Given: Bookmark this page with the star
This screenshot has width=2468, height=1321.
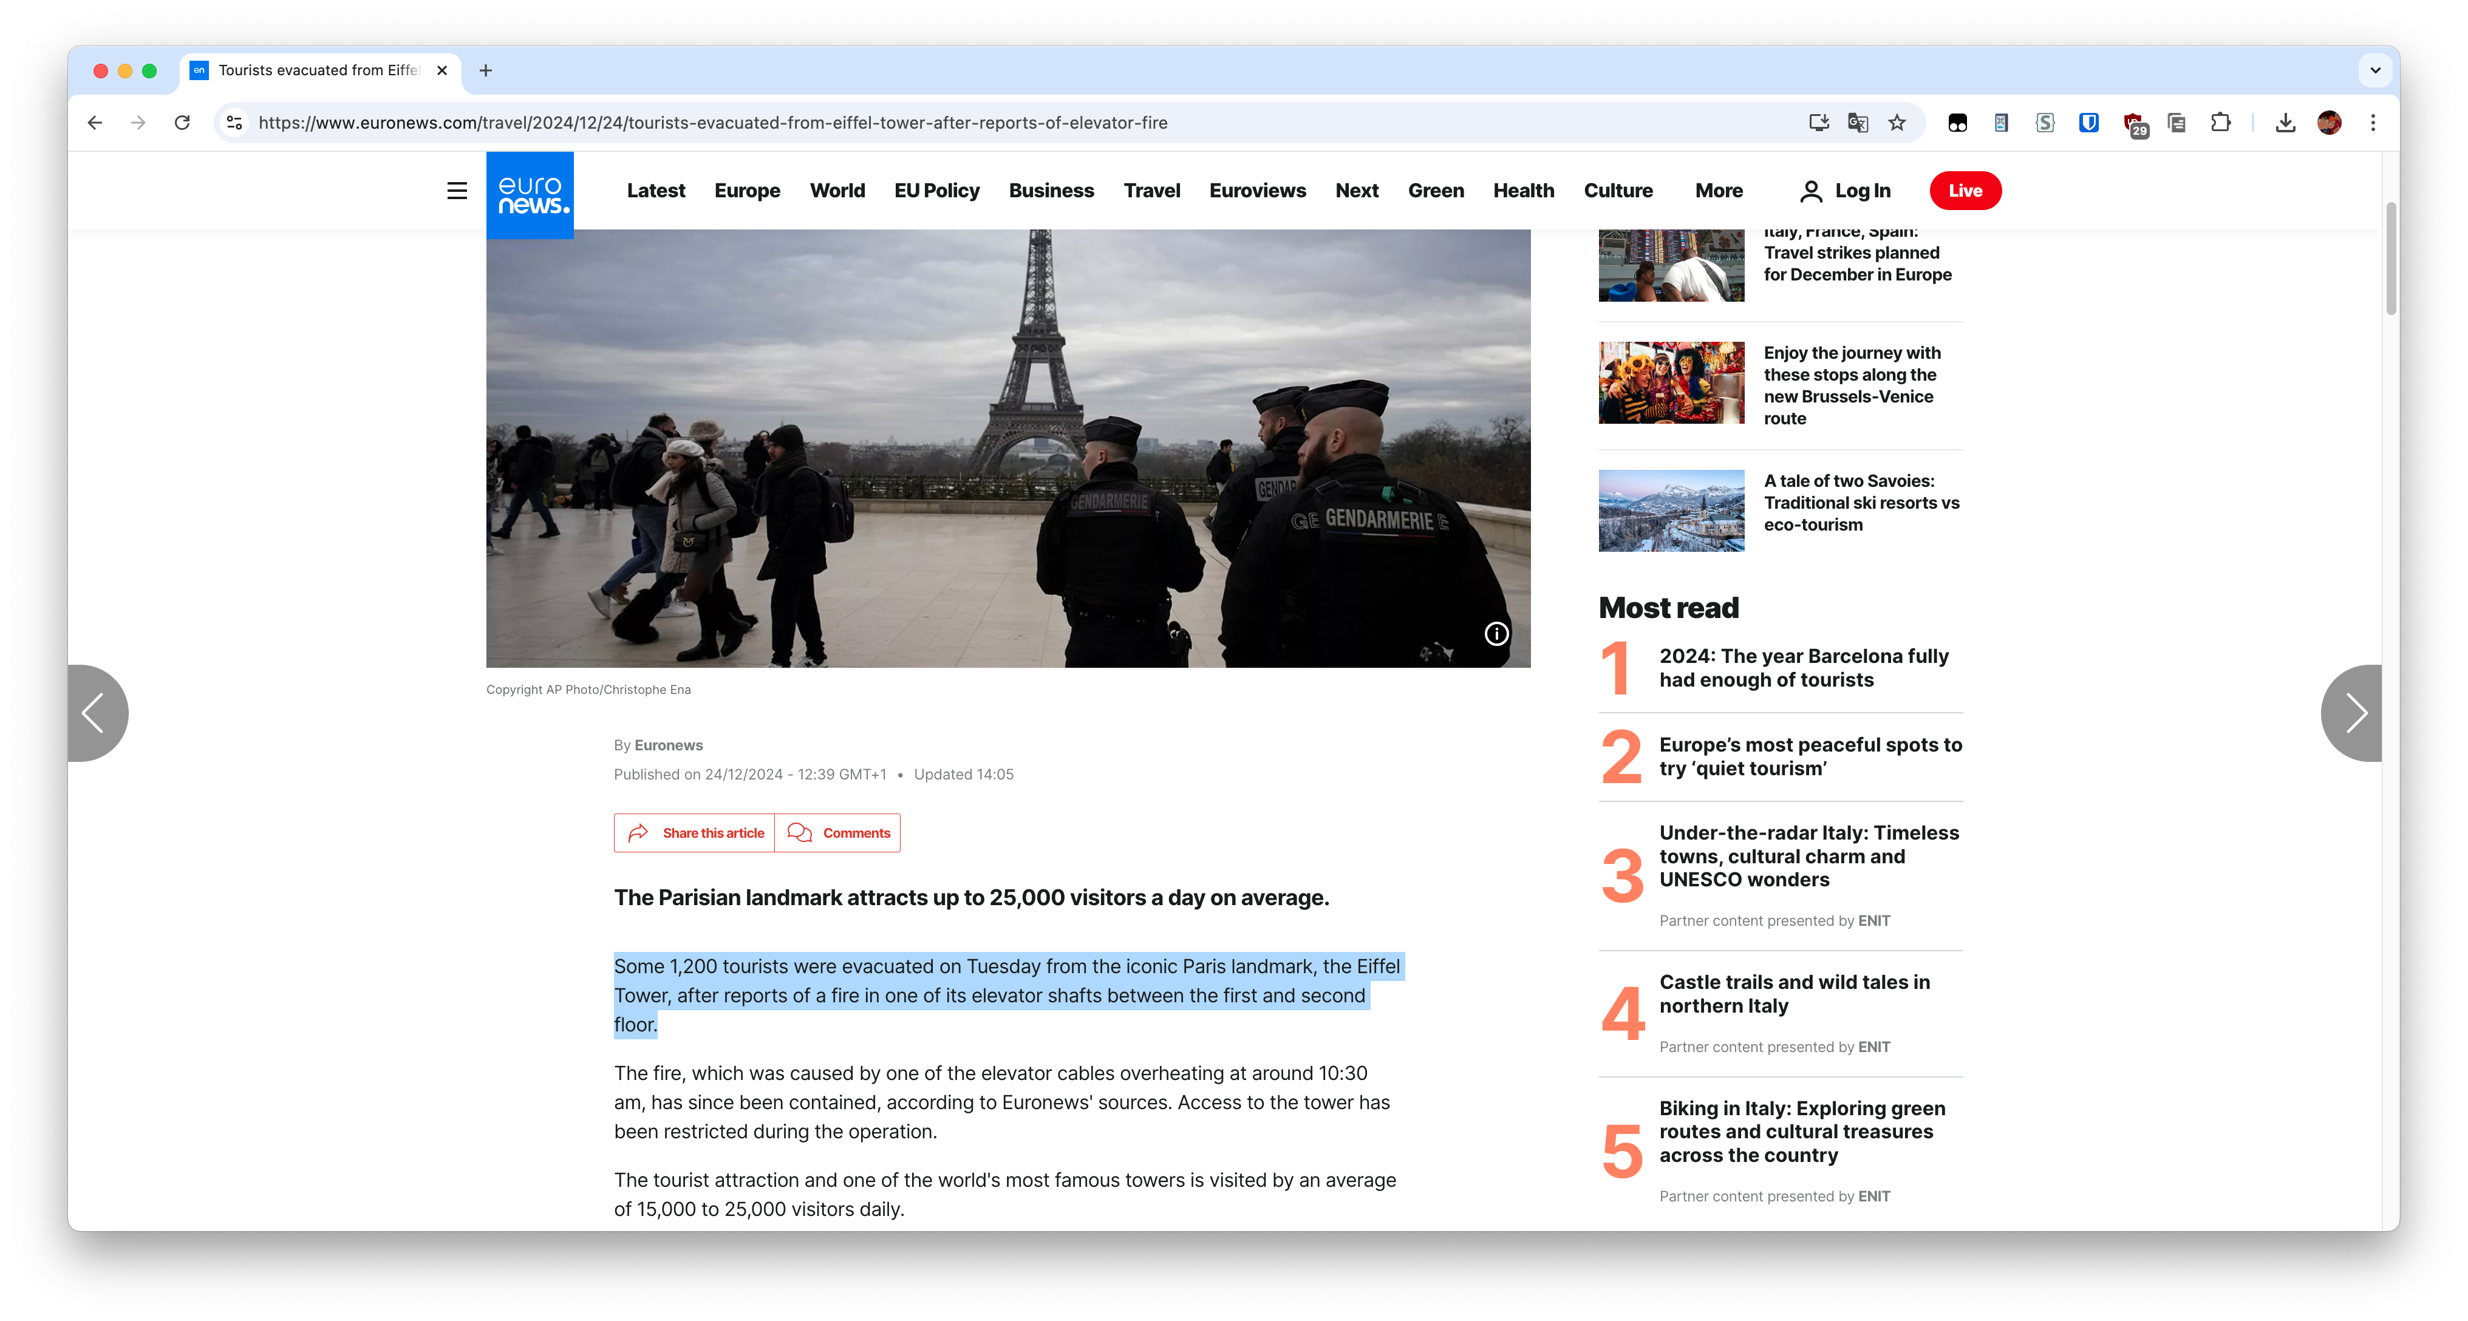Looking at the screenshot, I should [1898, 123].
